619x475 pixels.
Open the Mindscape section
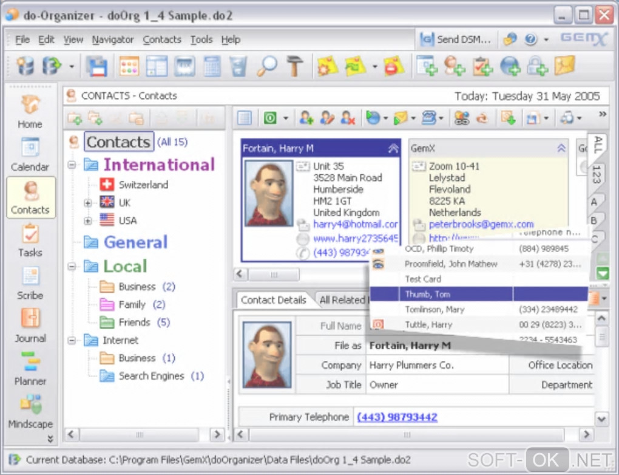[30, 412]
